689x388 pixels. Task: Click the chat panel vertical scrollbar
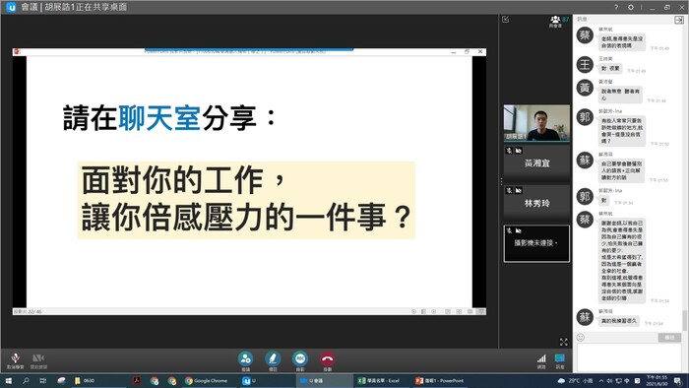pos(684,320)
